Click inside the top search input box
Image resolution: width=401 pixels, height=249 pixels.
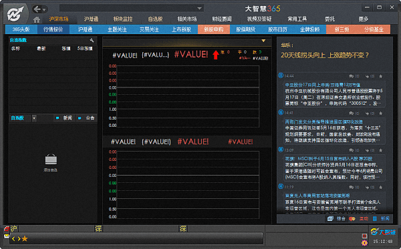128,8
